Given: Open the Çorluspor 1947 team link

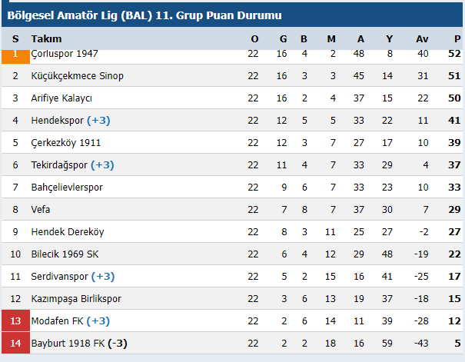Looking at the screenshot, I should point(64,54).
